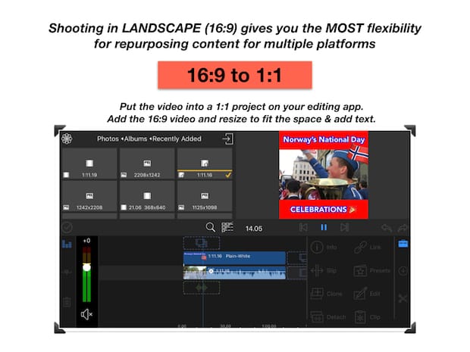The image size is (470, 352).
Task: Click the import media arrow icon
Action: 227,139
